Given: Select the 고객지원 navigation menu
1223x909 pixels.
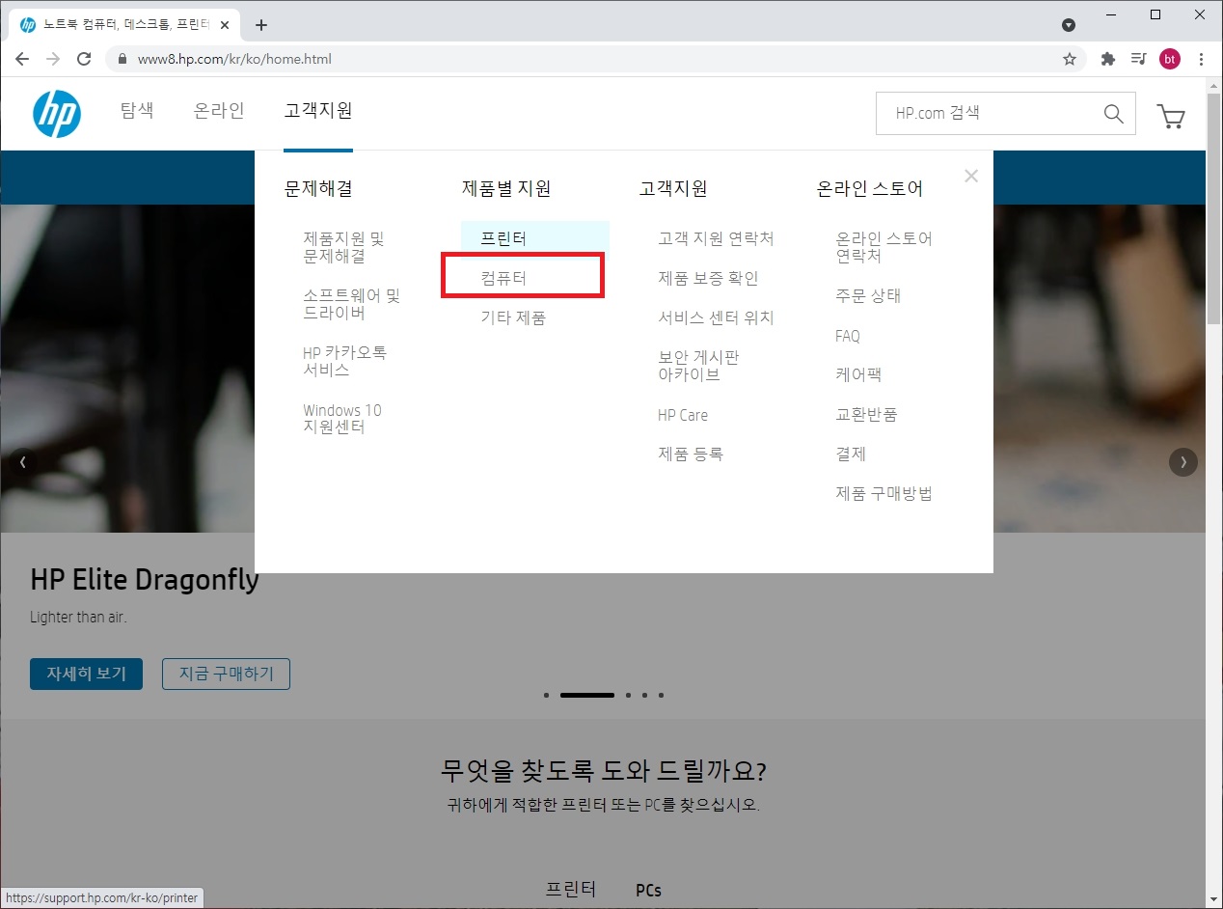Looking at the screenshot, I should click(x=318, y=111).
